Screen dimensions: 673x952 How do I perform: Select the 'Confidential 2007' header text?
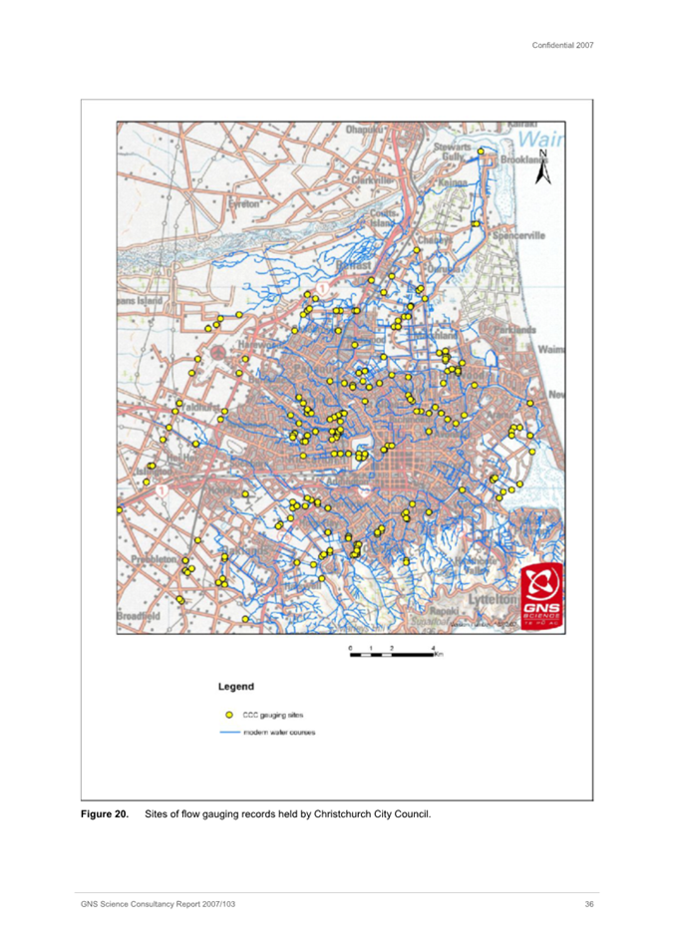click(x=562, y=45)
